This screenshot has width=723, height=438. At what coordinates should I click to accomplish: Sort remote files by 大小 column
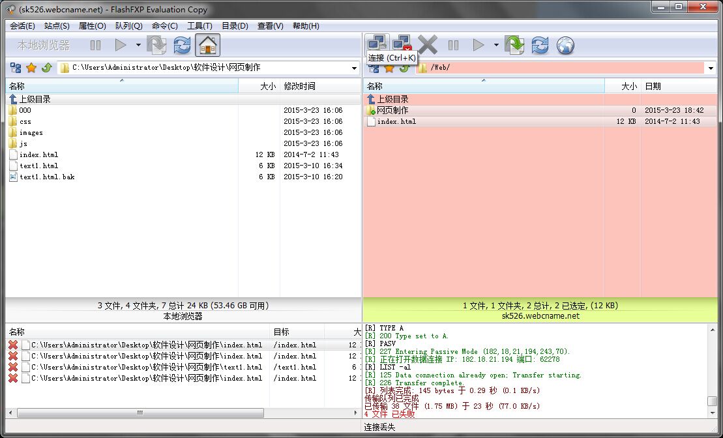(623, 86)
